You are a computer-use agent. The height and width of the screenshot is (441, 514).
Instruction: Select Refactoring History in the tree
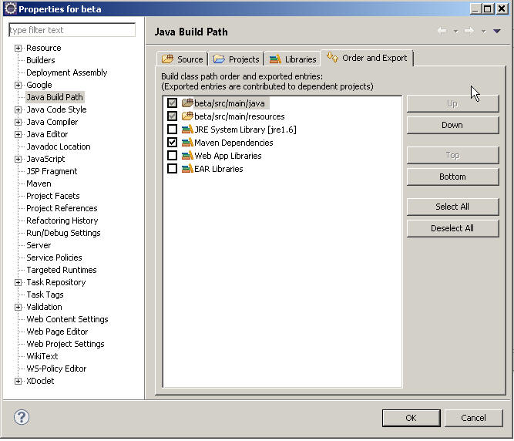(62, 220)
